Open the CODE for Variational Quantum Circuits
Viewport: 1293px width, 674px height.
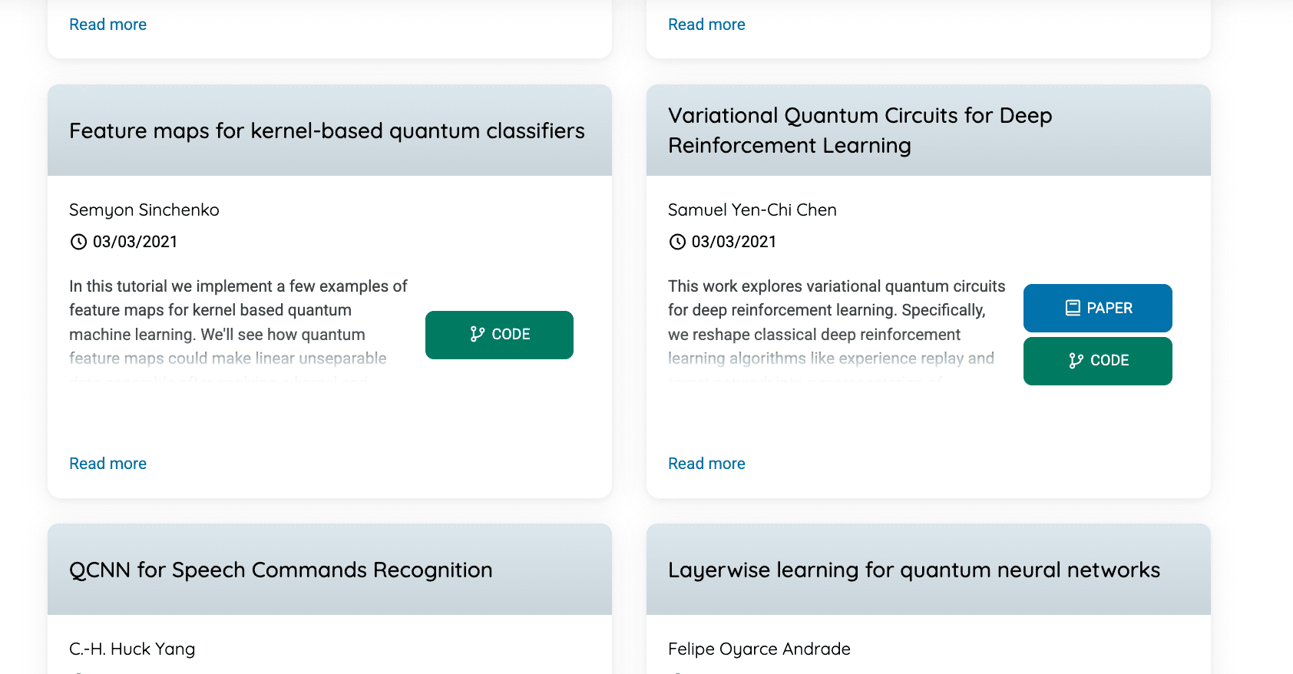point(1097,360)
